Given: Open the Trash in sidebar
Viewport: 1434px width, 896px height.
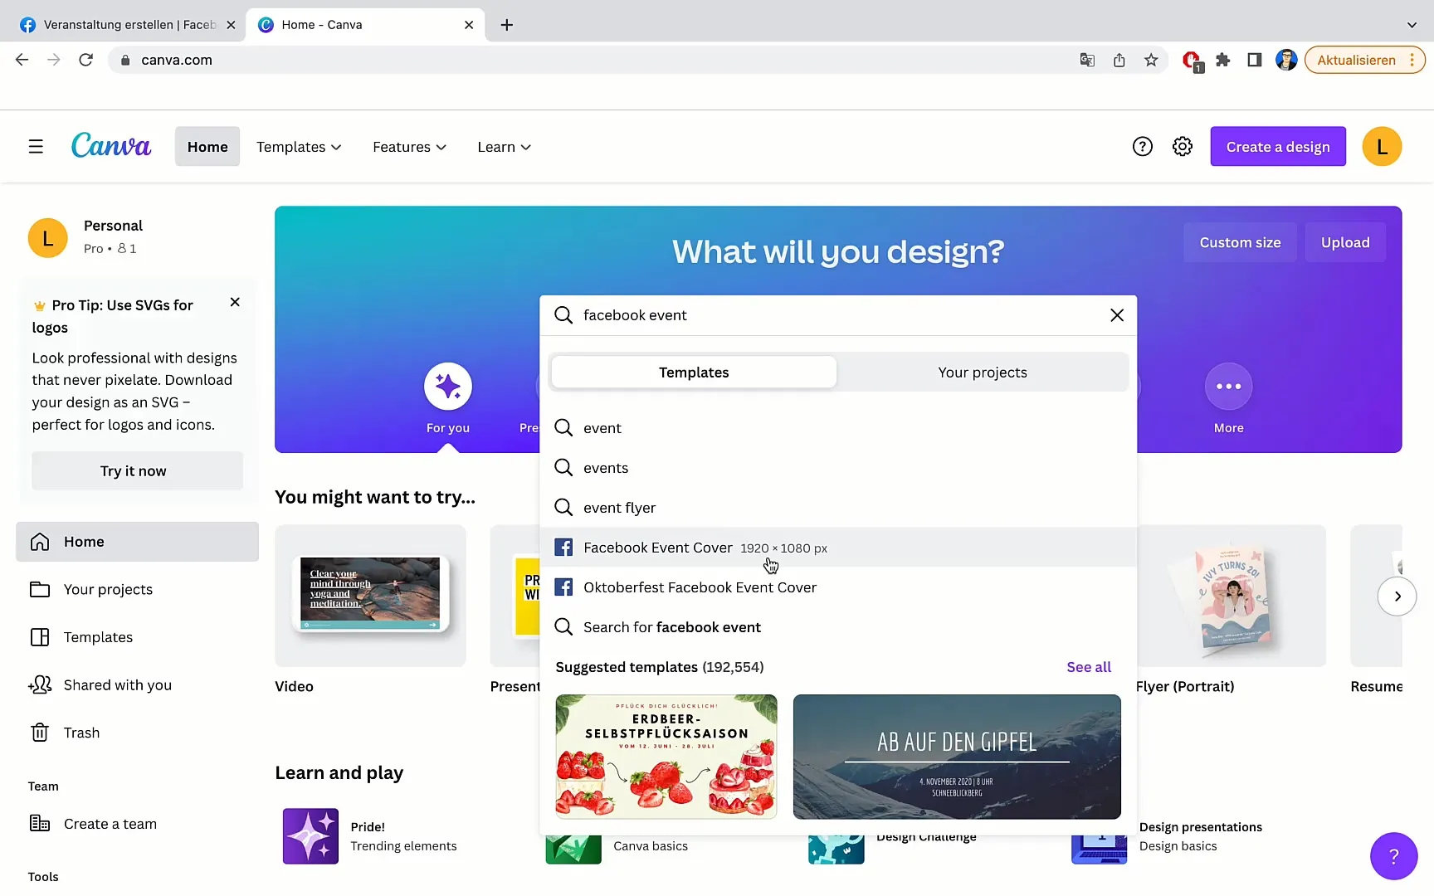Looking at the screenshot, I should point(137,733).
